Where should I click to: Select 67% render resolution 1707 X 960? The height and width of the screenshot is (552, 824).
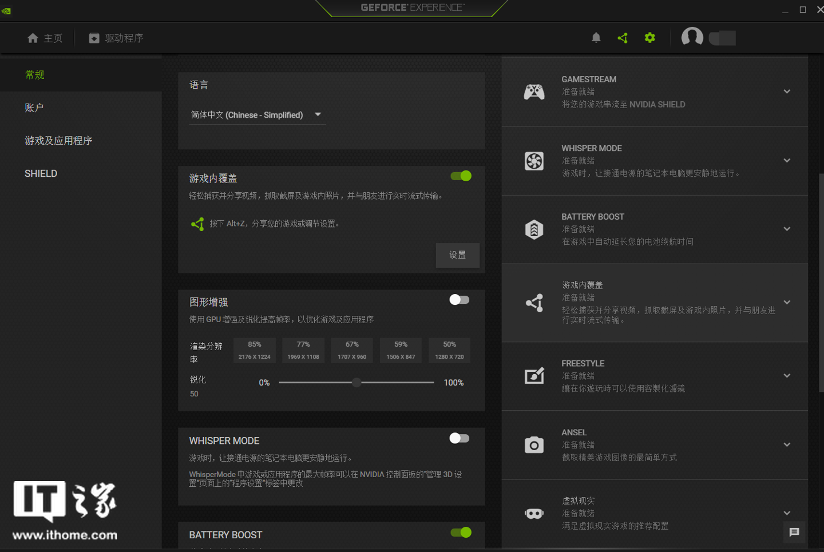[x=352, y=350]
